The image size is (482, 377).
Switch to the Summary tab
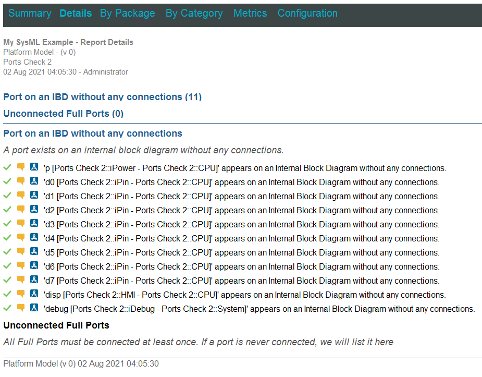[x=30, y=13]
